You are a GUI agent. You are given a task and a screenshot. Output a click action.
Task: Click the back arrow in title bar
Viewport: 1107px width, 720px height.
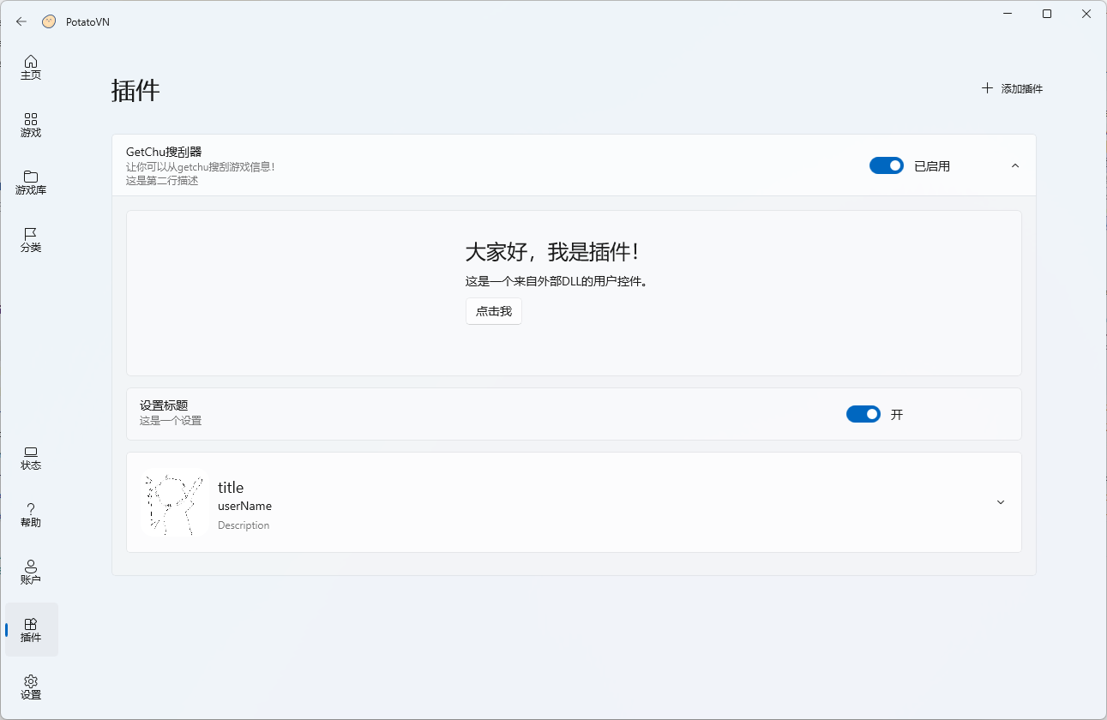pyautogui.click(x=21, y=21)
